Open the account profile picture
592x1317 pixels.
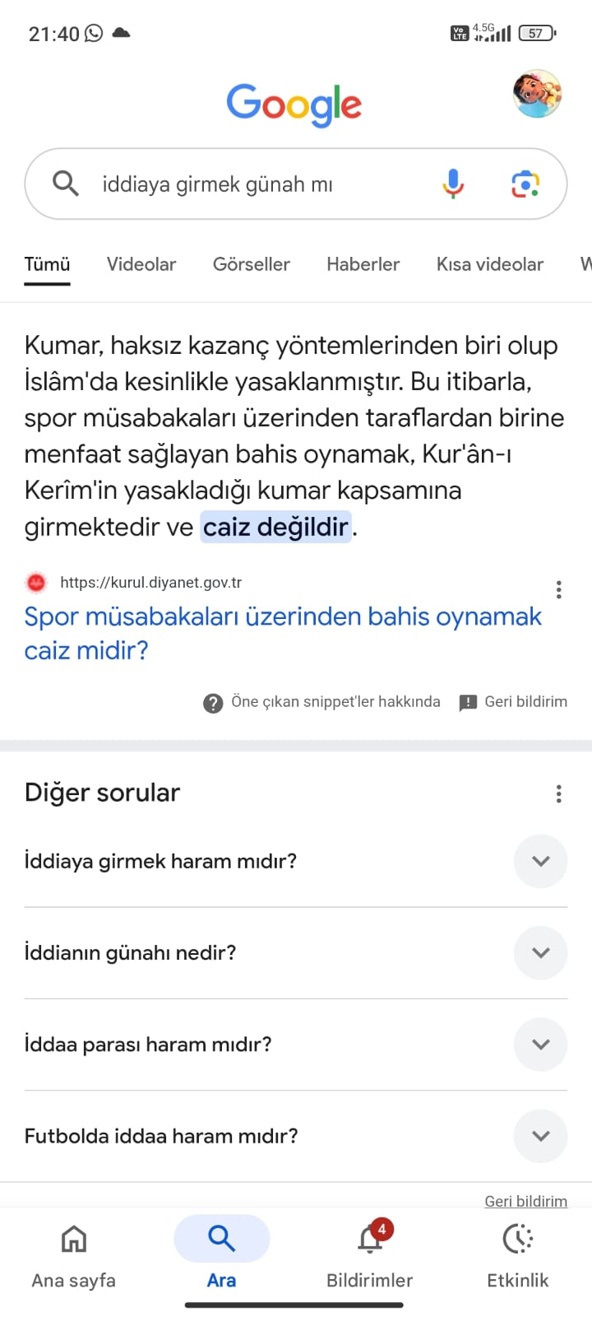536,94
